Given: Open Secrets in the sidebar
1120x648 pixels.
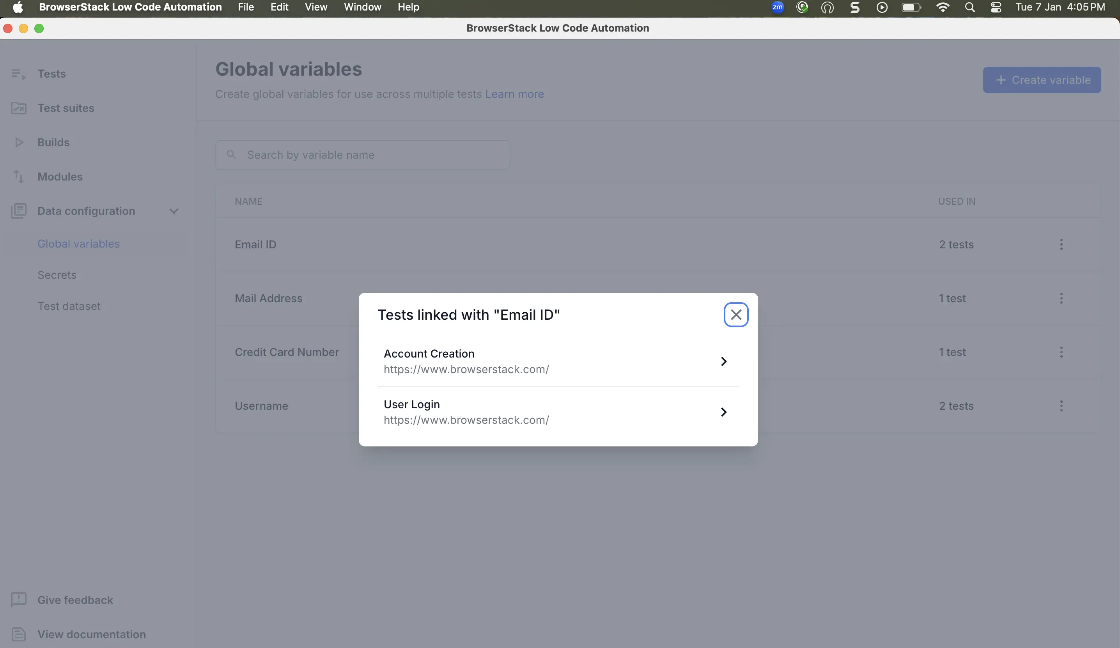Looking at the screenshot, I should 57,275.
